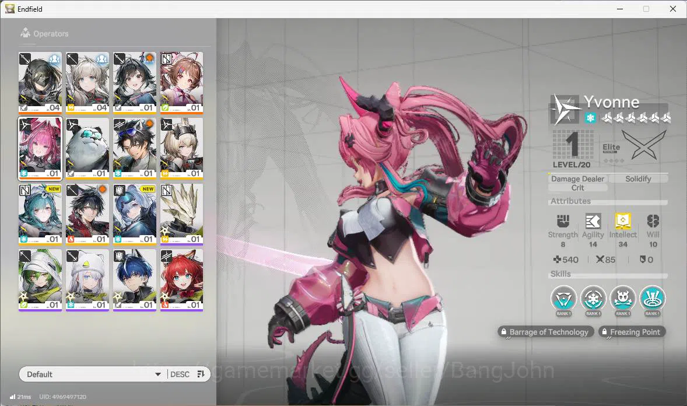
Task: Click the Will attribute icon
Action: pos(653,221)
